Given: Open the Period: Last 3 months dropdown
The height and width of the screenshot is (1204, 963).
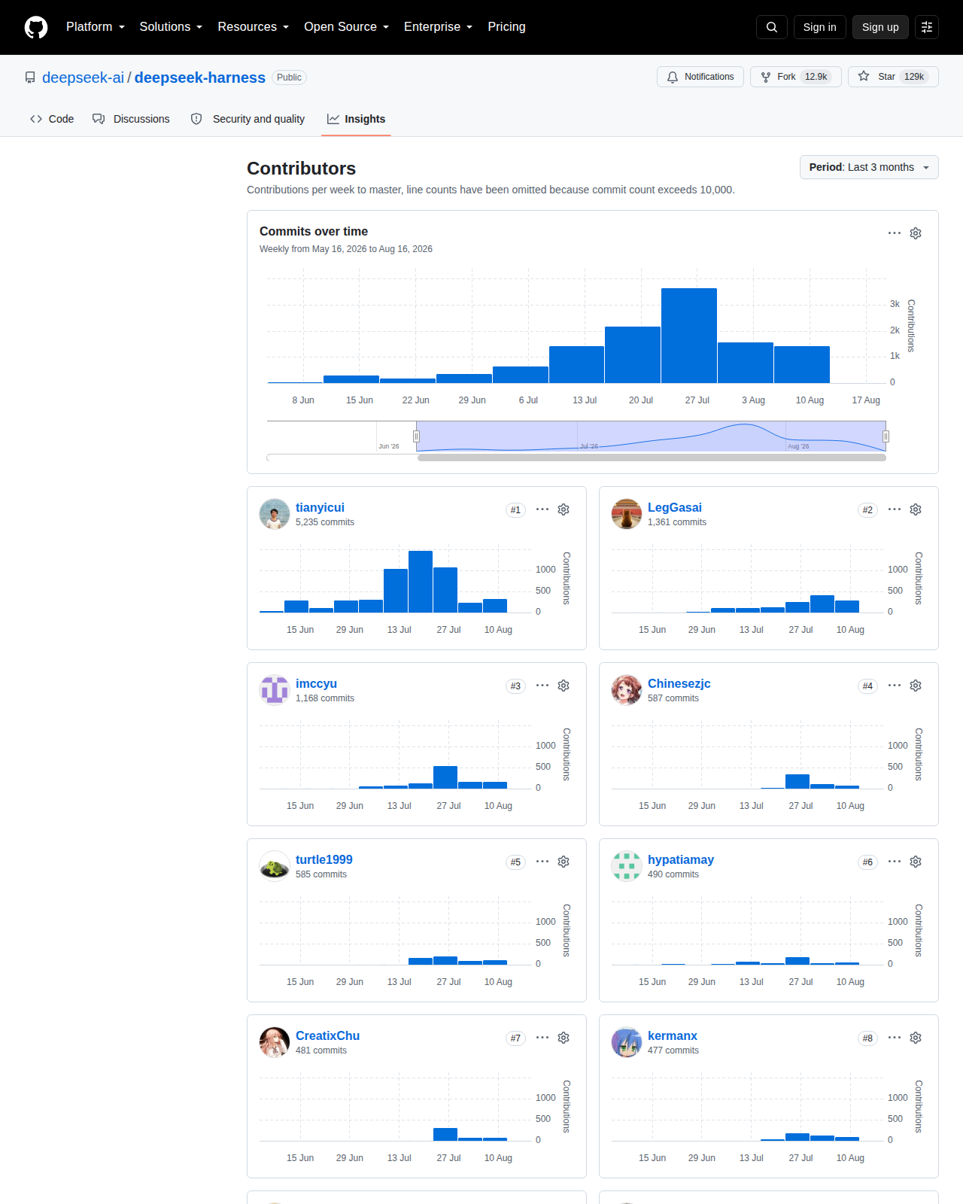Looking at the screenshot, I should coord(869,167).
